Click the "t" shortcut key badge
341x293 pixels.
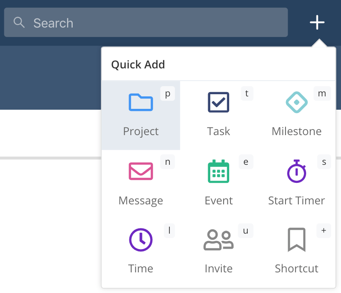click(247, 93)
